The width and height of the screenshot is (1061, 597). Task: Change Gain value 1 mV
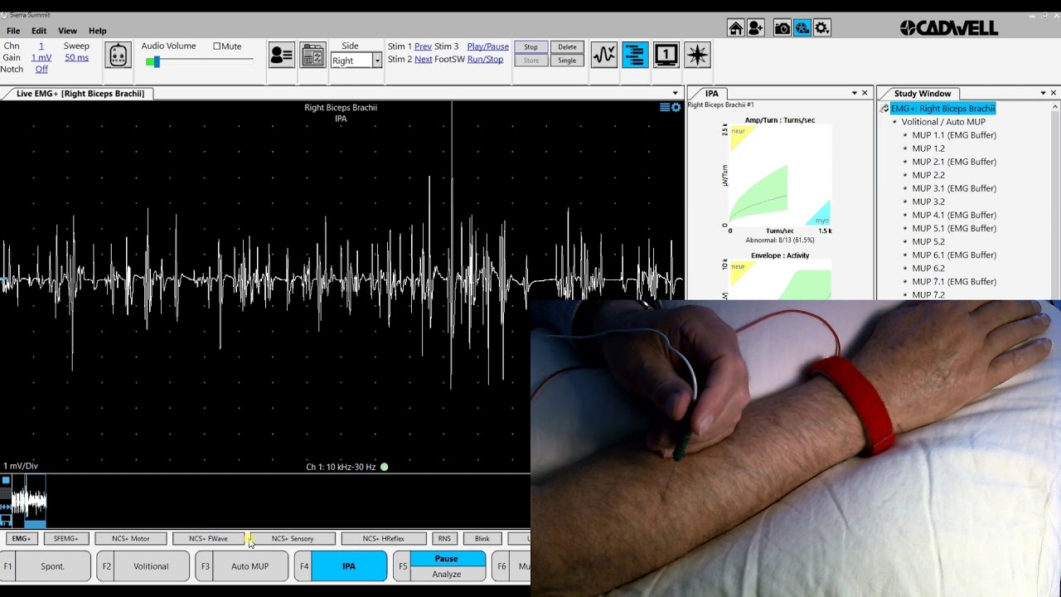coord(41,58)
